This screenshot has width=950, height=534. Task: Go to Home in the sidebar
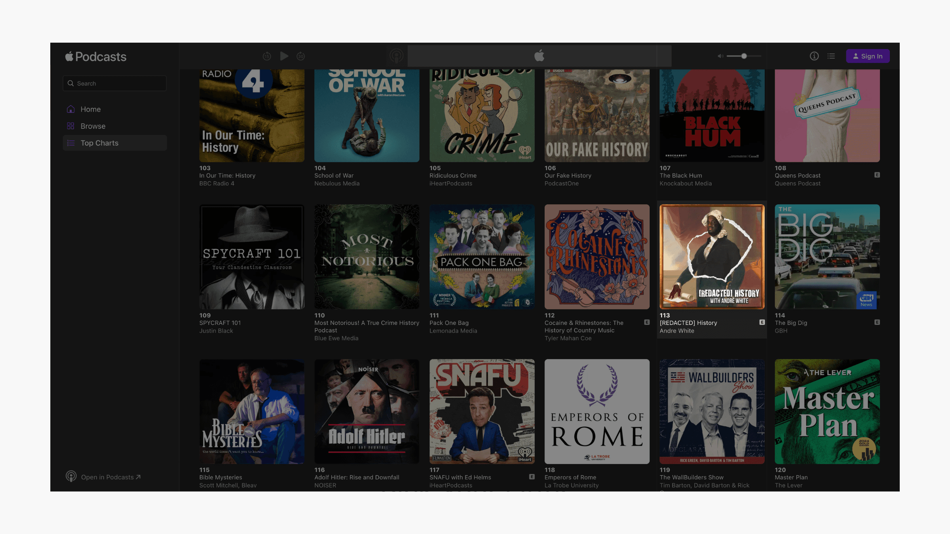[91, 109]
